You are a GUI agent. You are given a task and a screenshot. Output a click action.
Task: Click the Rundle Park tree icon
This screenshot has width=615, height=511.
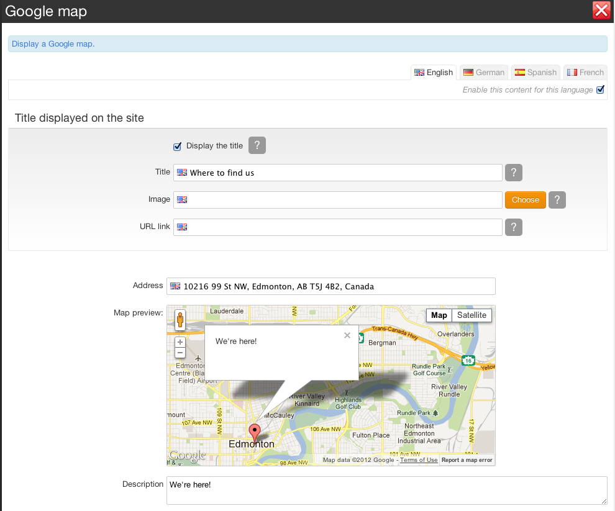pyautogui.click(x=435, y=412)
